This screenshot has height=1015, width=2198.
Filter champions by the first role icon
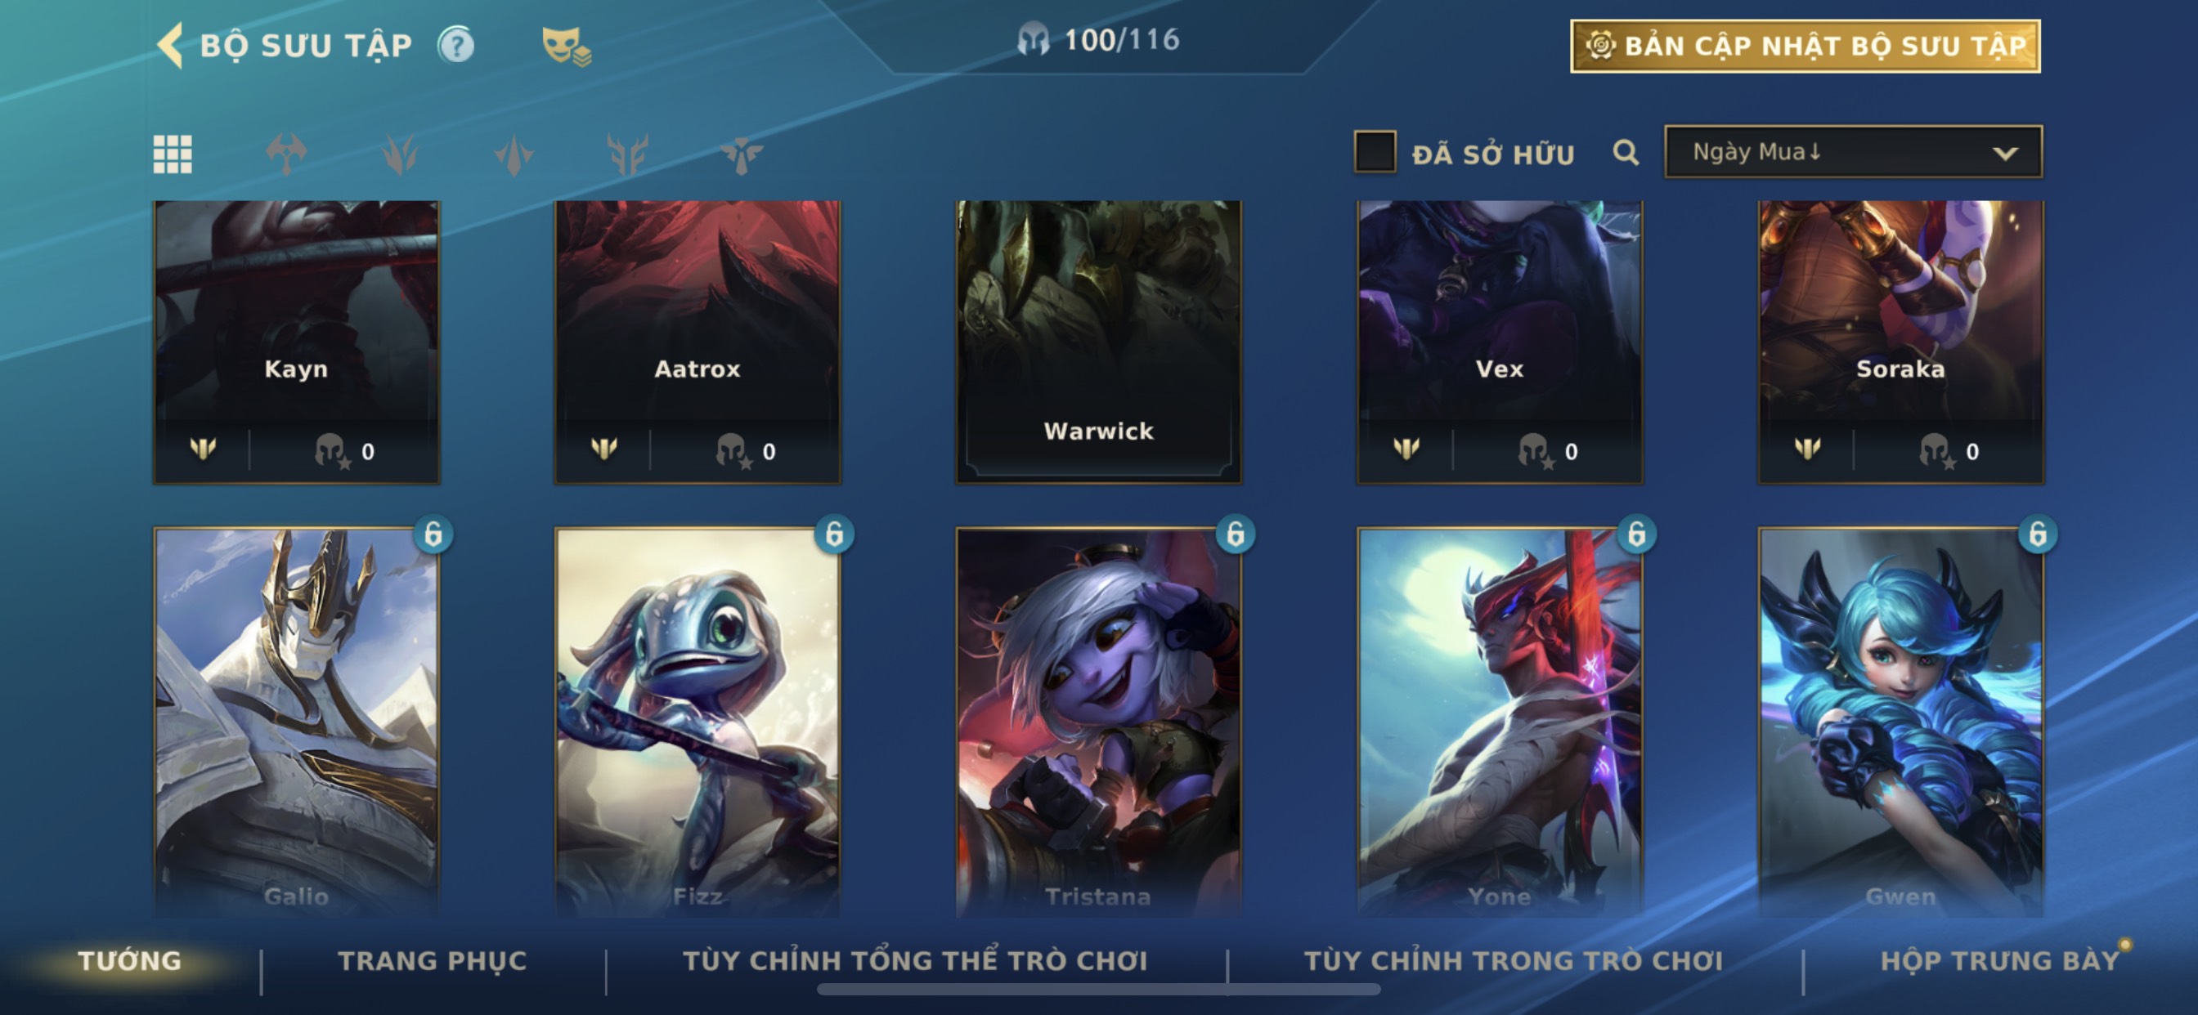286,154
